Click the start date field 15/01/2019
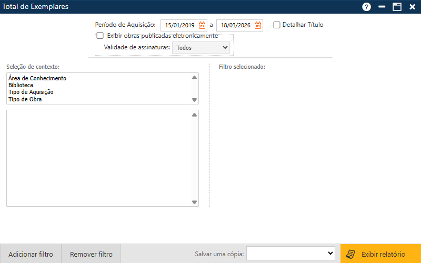This screenshot has height=263, width=421. (x=179, y=25)
